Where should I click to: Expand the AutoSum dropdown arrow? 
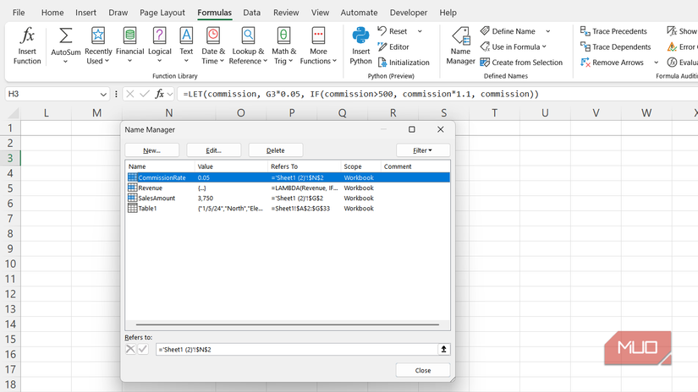coord(65,62)
